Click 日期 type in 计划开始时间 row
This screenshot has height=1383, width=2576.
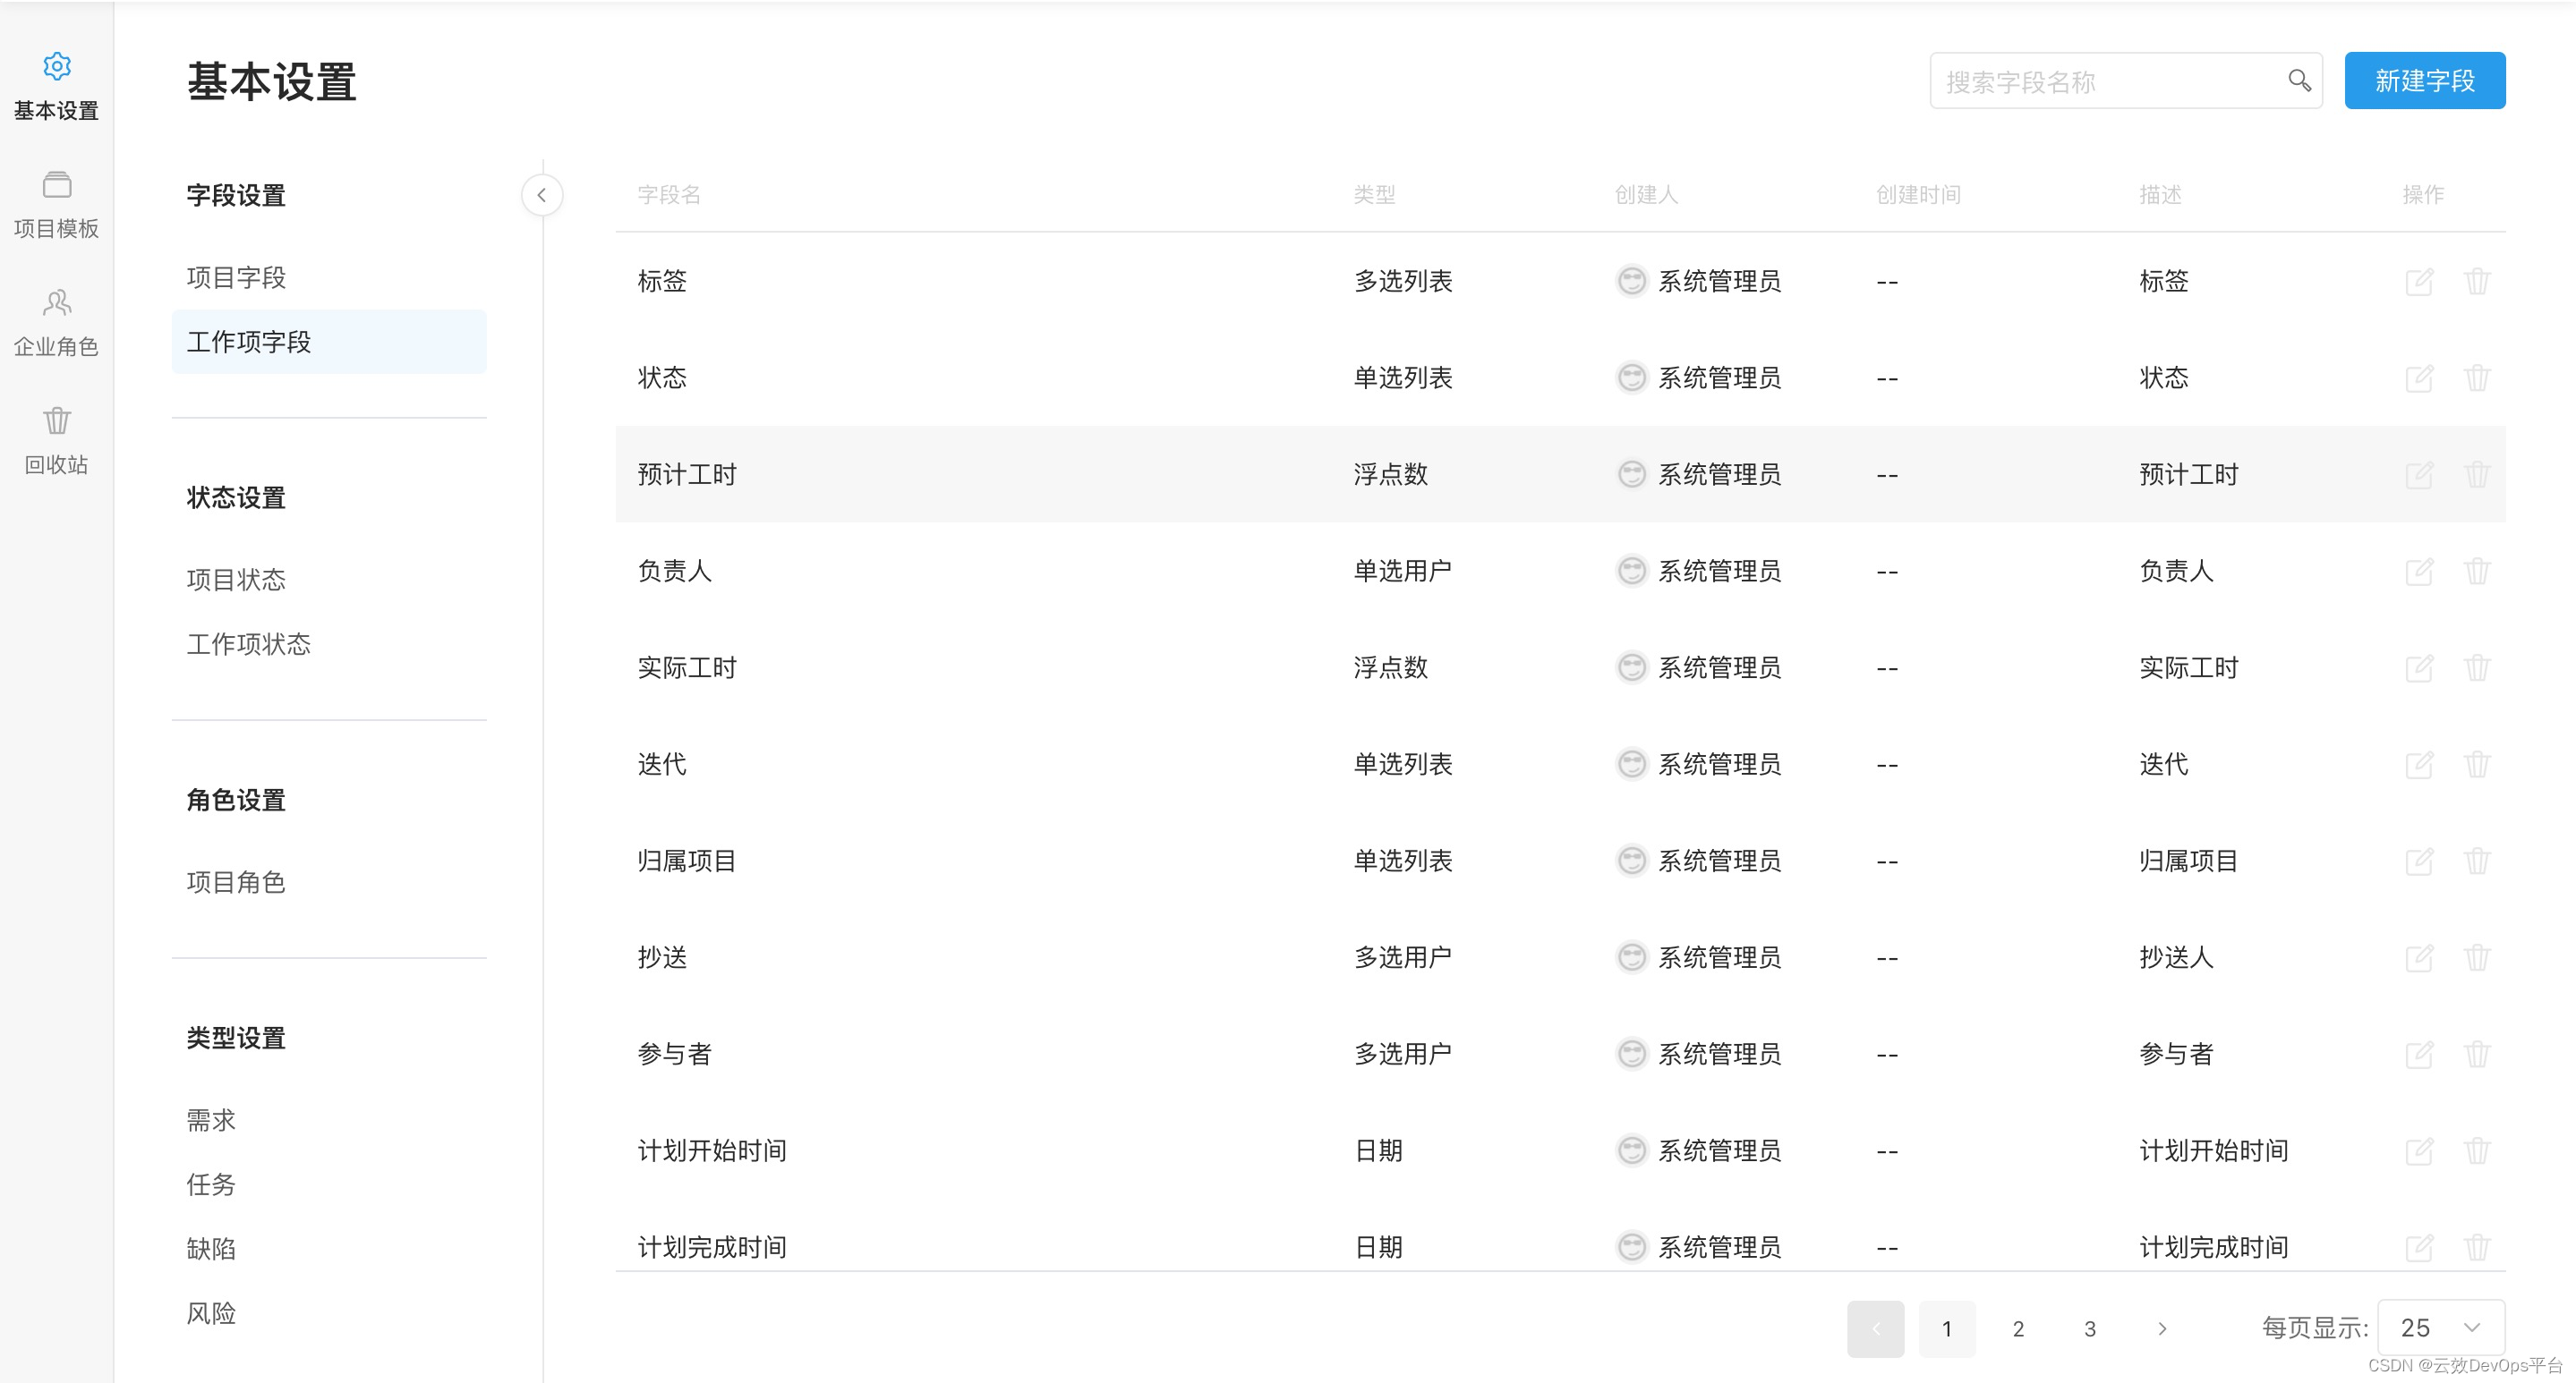point(1378,1151)
